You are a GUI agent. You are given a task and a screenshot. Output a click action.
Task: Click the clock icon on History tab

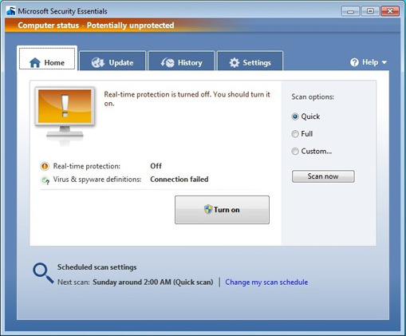168,62
